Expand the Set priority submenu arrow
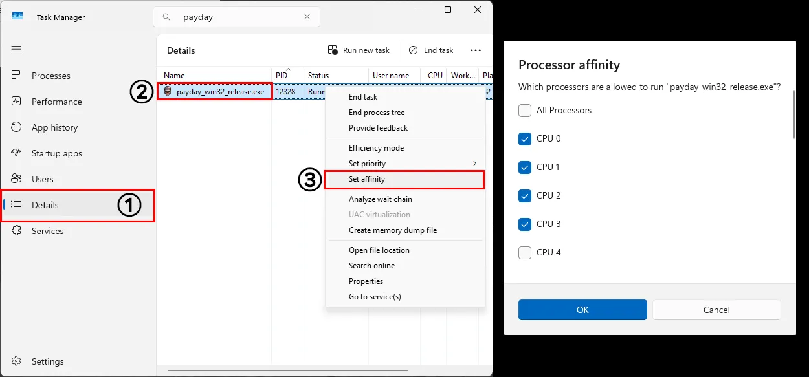 474,164
